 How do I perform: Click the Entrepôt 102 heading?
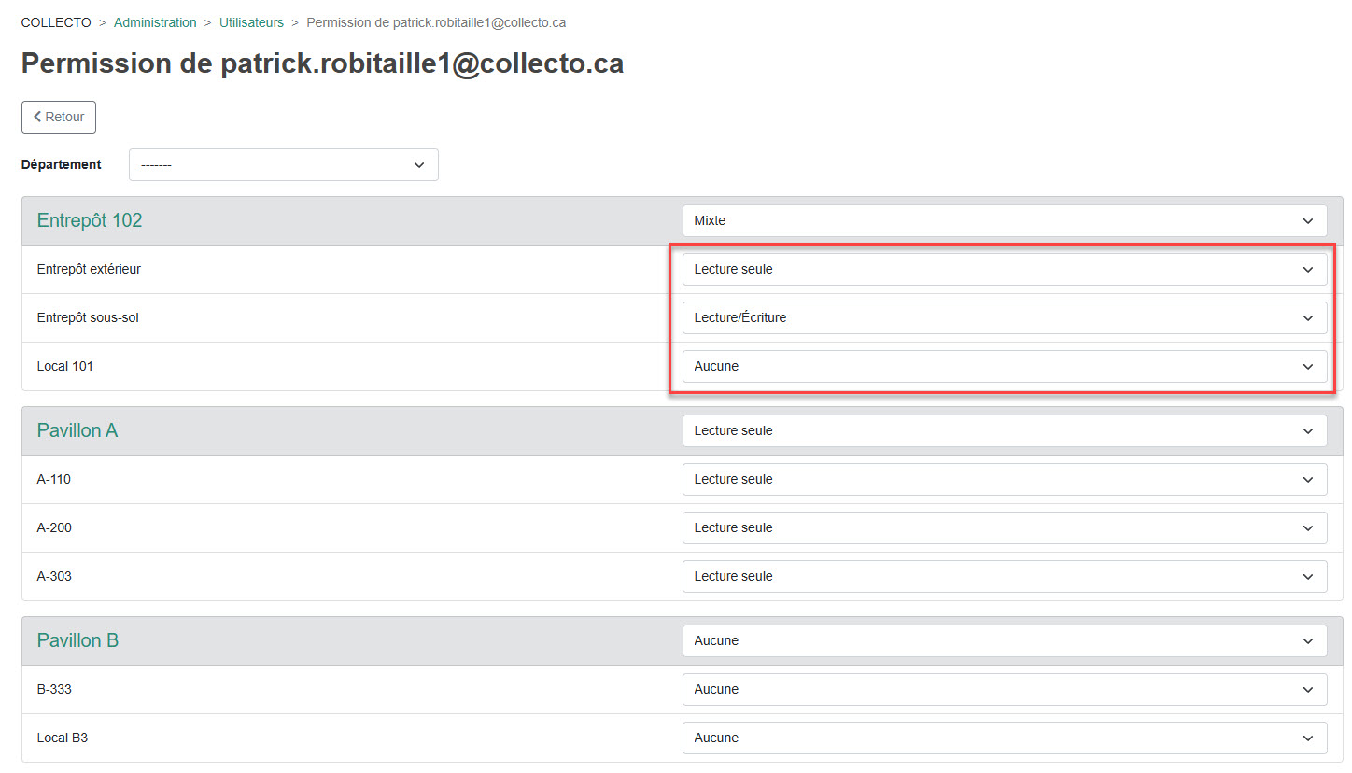point(90,221)
